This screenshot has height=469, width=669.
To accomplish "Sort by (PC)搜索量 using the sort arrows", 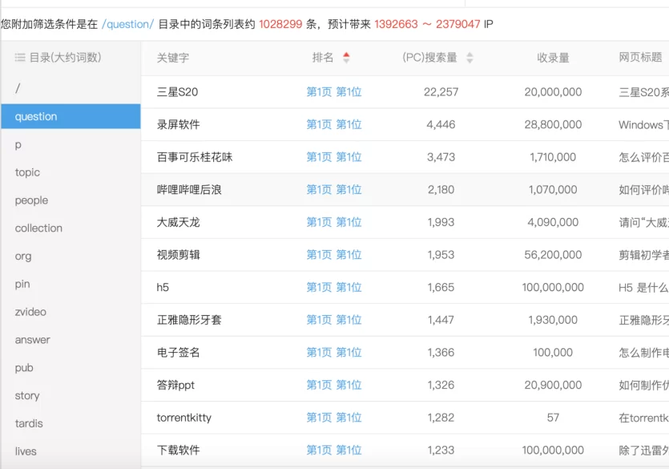I will click(470, 58).
